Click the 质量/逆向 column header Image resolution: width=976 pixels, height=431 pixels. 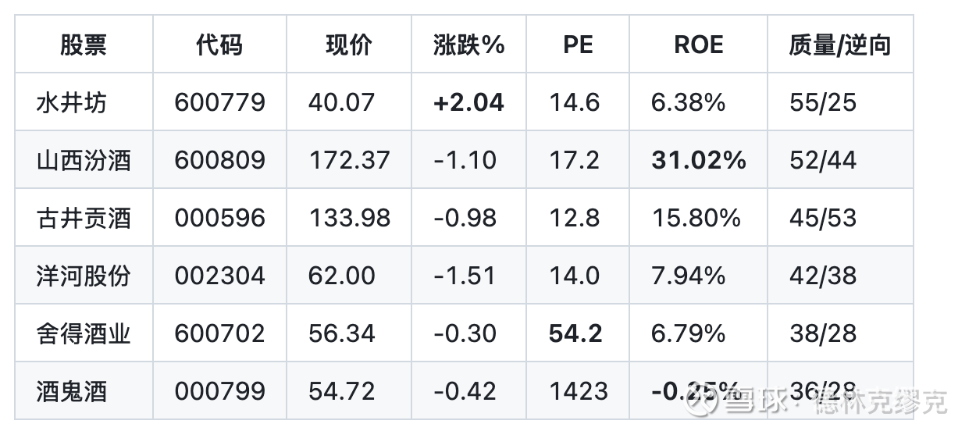pos(839,45)
